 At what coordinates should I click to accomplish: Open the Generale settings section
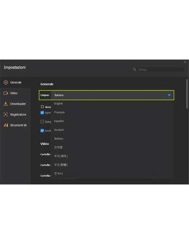tap(15, 82)
